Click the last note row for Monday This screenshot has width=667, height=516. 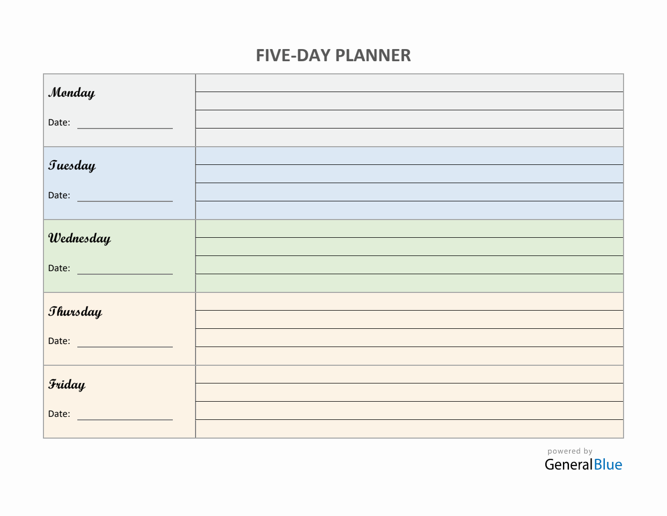point(409,138)
